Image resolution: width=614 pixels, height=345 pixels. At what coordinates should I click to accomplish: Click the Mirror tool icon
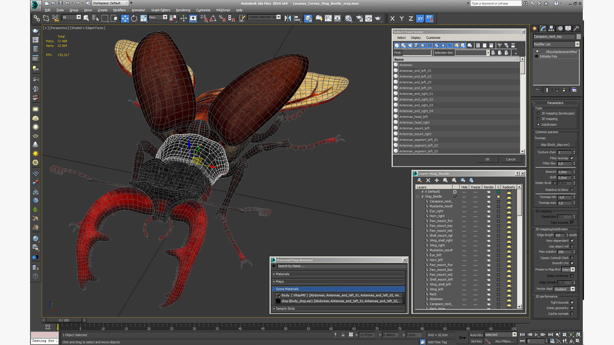click(288, 19)
